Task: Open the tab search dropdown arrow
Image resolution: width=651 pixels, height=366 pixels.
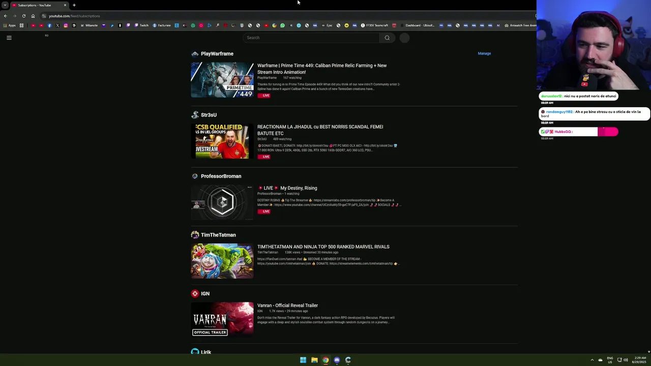Action: point(5,5)
